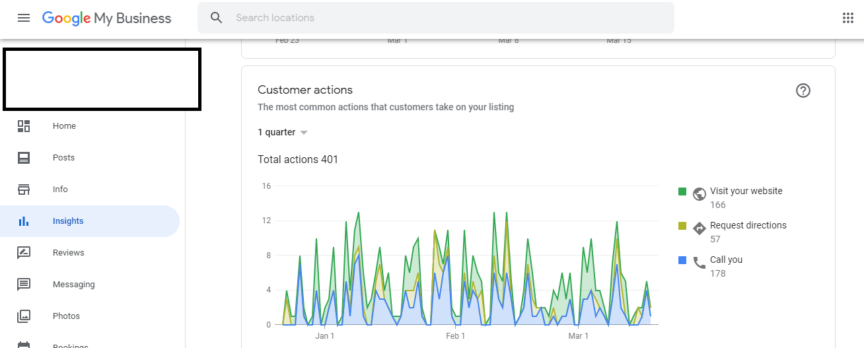Click the search magnifier icon
Image resolution: width=864 pixels, height=348 pixels.
pos(217,18)
